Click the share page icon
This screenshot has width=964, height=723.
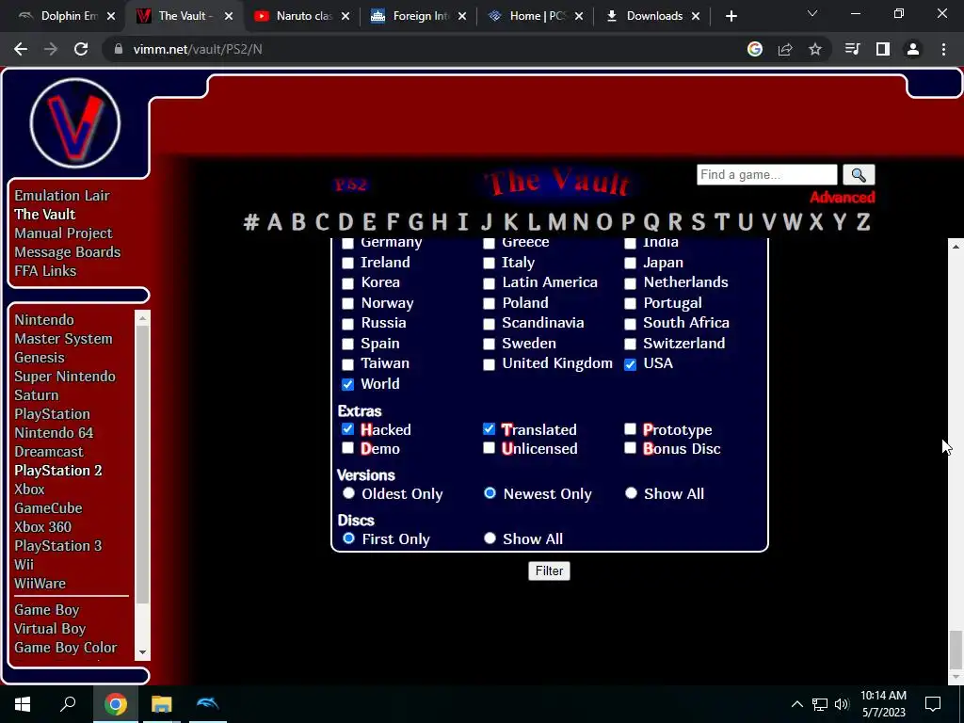tap(785, 49)
